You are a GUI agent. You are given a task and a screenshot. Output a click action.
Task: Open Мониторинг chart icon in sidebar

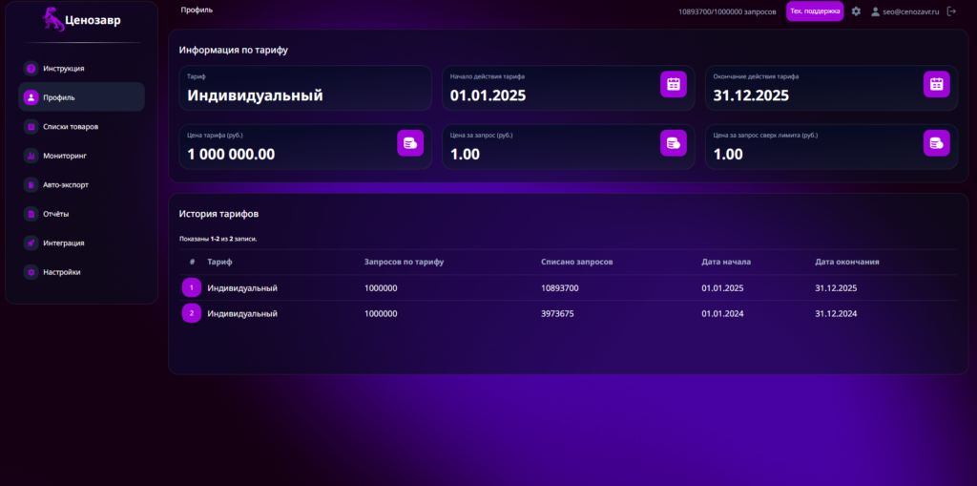pyautogui.click(x=31, y=156)
